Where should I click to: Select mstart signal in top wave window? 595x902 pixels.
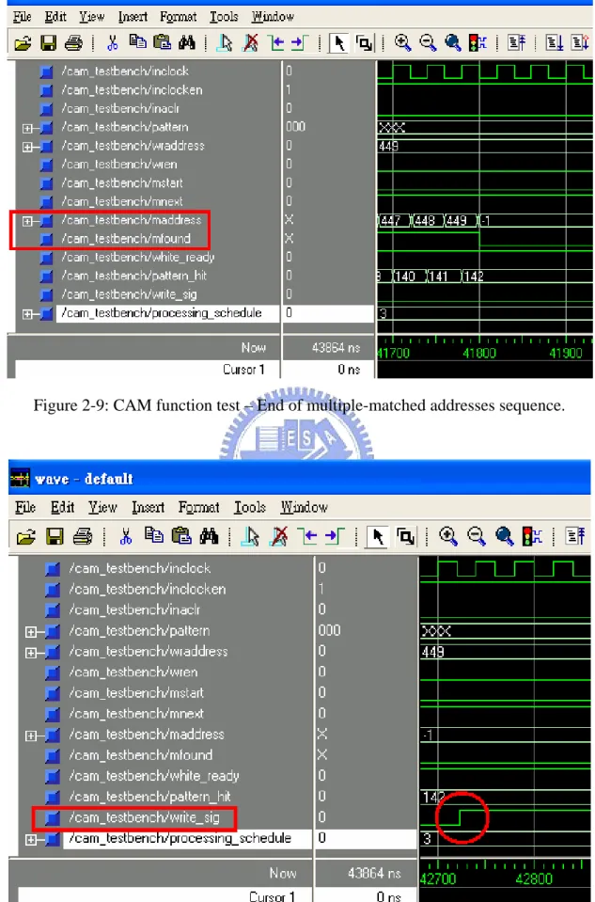pyautogui.click(x=122, y=182)
